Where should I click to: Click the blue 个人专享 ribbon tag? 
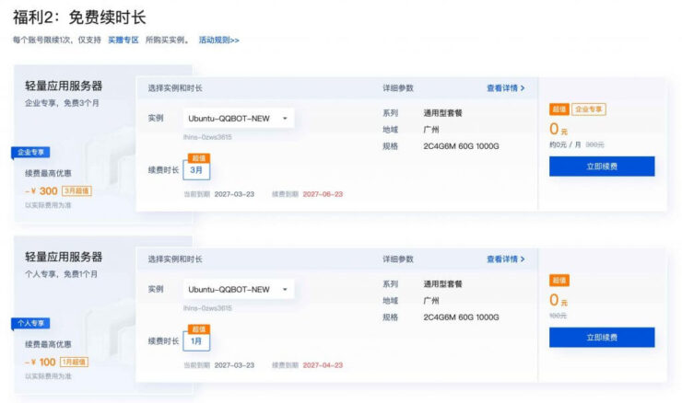pos(30,324)
